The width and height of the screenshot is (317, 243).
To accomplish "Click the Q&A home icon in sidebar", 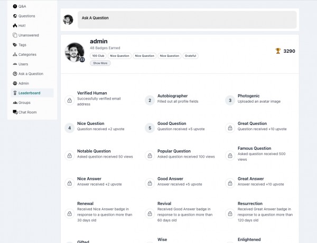I will [x=15, y=6].
